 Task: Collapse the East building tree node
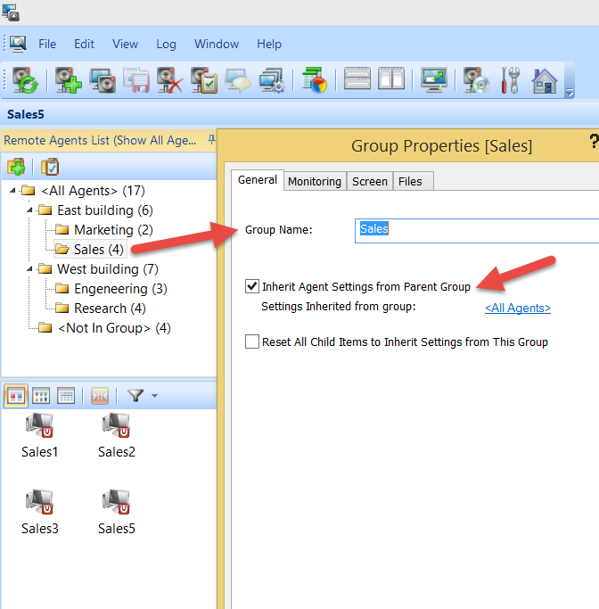pyautogui.click(x=30, y=210)
